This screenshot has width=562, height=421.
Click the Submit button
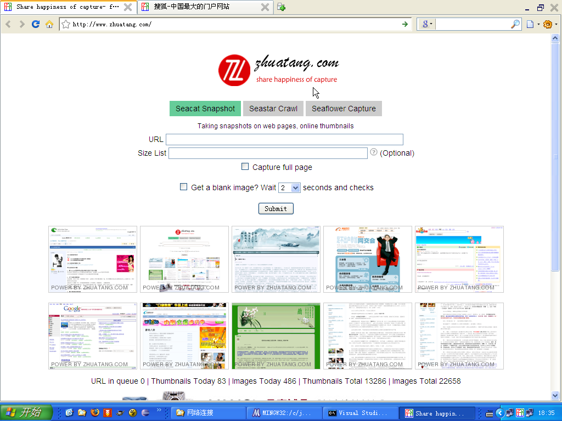pyautogui.click(x=276, y=209)
